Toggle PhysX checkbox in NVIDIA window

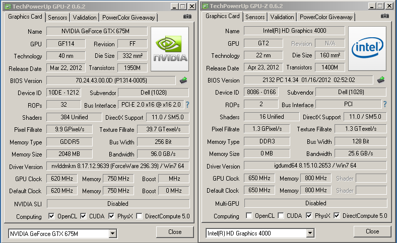(112, 216)
